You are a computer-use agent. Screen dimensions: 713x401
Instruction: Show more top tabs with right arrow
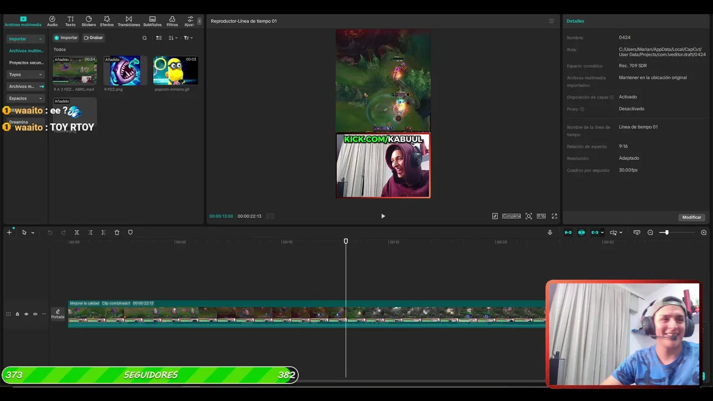pyautogui.click(x=199, y=21)
